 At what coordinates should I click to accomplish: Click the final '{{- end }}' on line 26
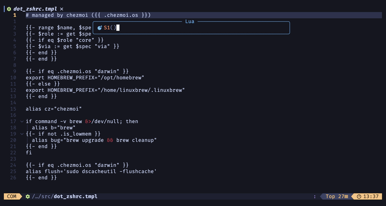coord(41,178)
